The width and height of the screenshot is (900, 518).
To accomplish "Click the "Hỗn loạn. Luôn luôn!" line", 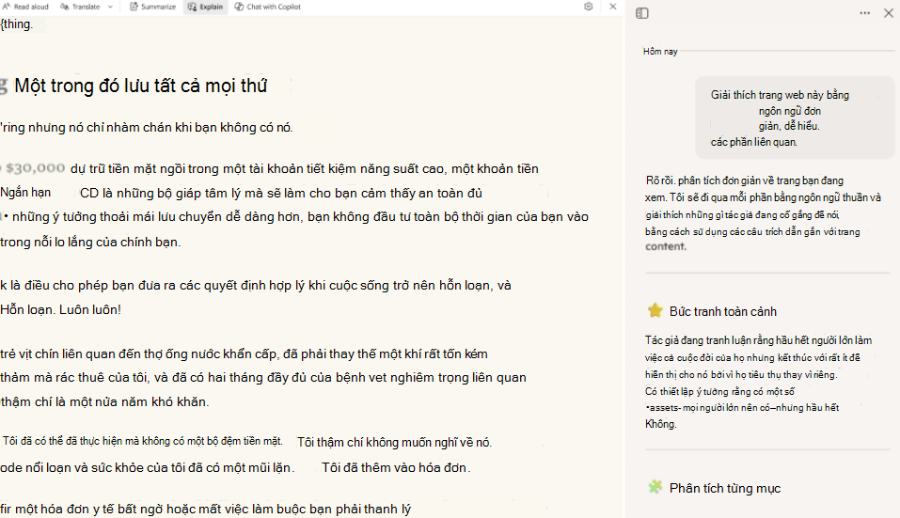I will pos(61,310).
